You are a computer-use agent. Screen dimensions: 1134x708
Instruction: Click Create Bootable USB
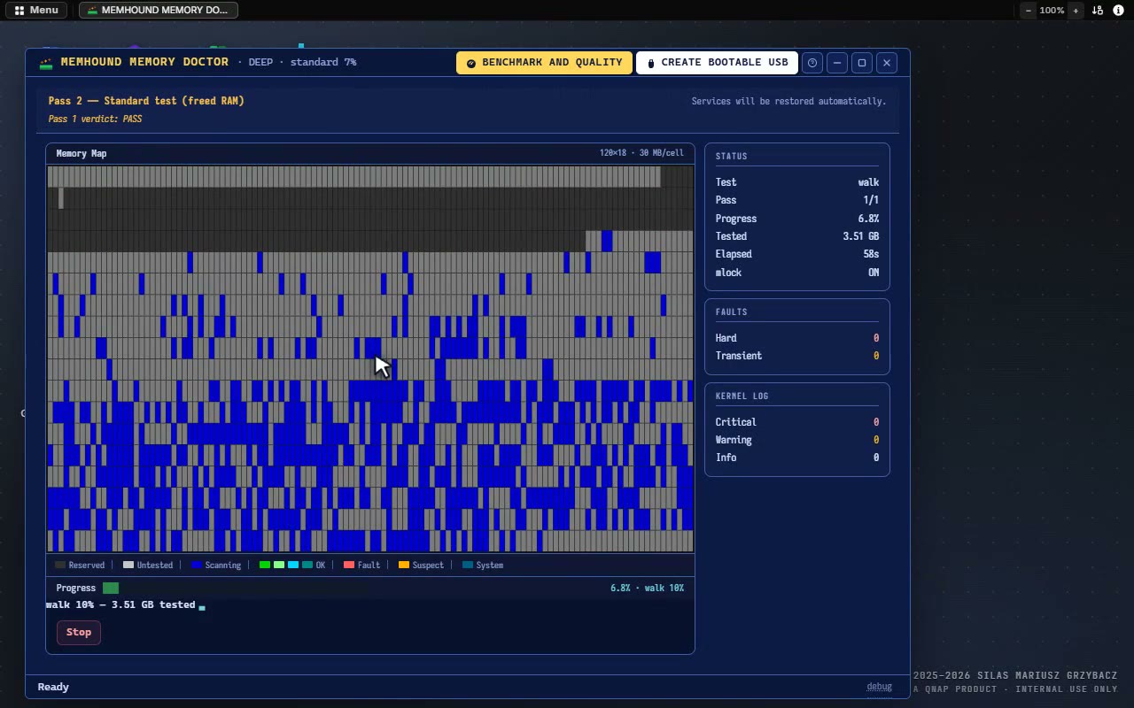coord(717,63)
